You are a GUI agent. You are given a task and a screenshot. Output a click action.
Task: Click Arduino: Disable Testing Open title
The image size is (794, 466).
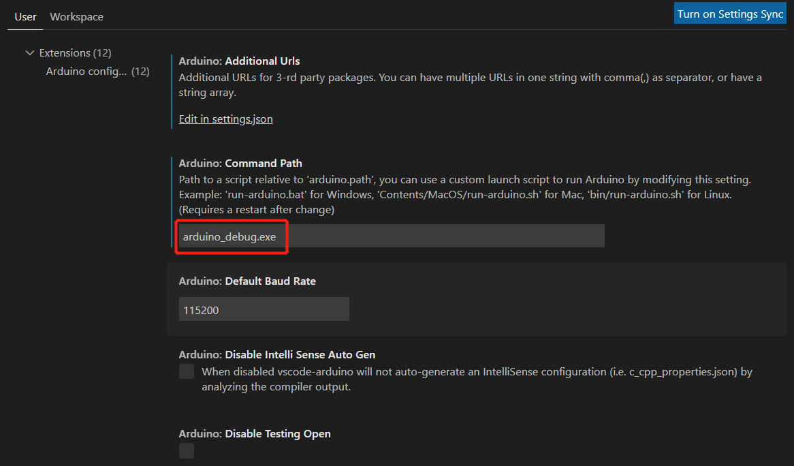point(255,433)
